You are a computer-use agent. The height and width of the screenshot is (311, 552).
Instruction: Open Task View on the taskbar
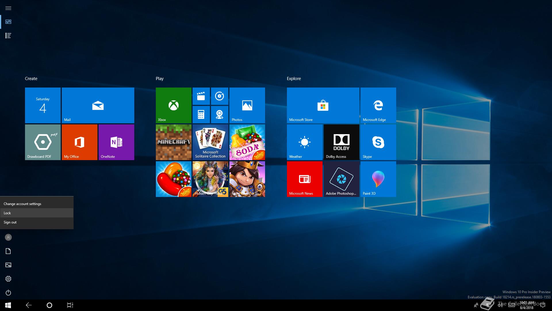[x=70, y=305]
